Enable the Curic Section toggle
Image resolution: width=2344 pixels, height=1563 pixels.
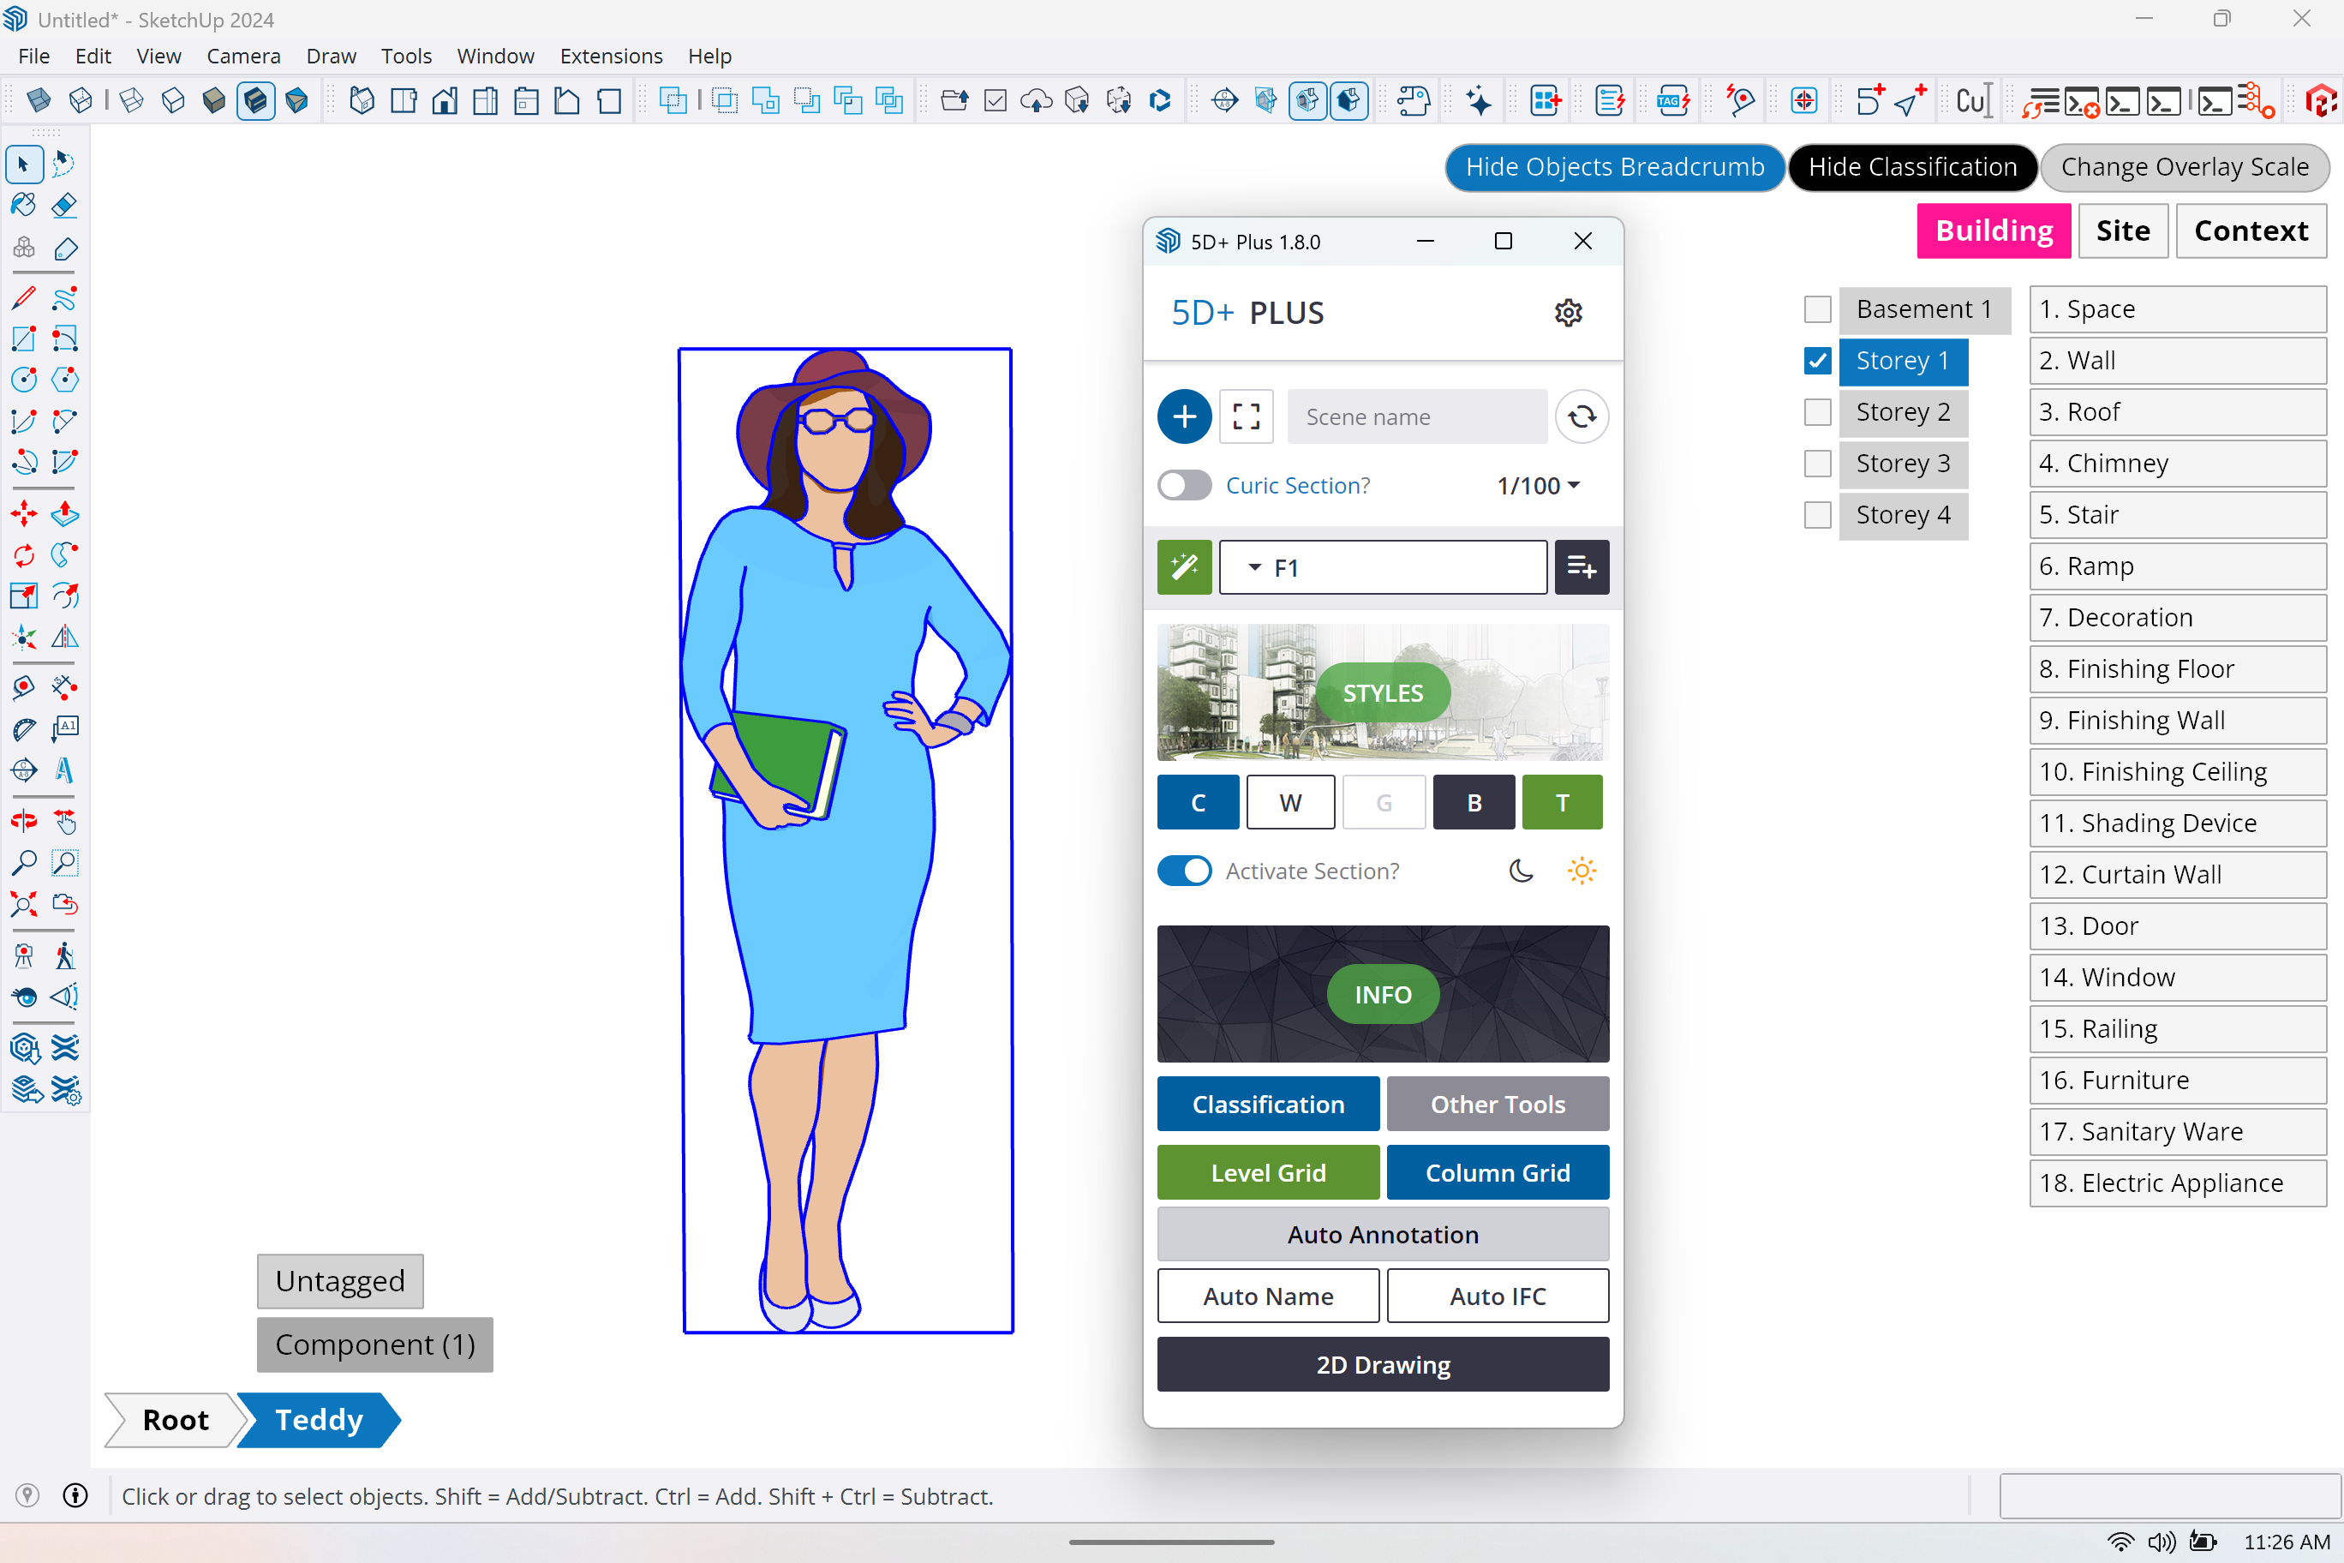point(1184,486)
